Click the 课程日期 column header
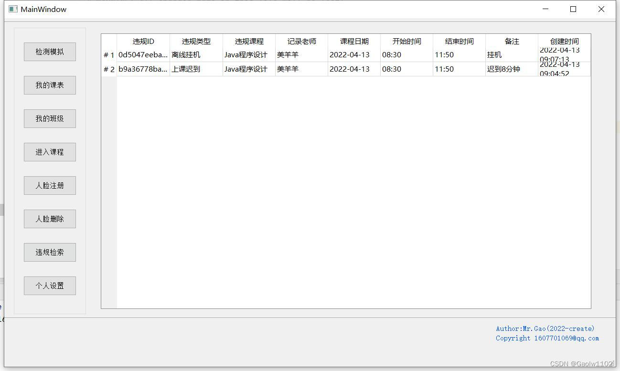Viewport: 620px width, 371px height. (x=354, y=41)
